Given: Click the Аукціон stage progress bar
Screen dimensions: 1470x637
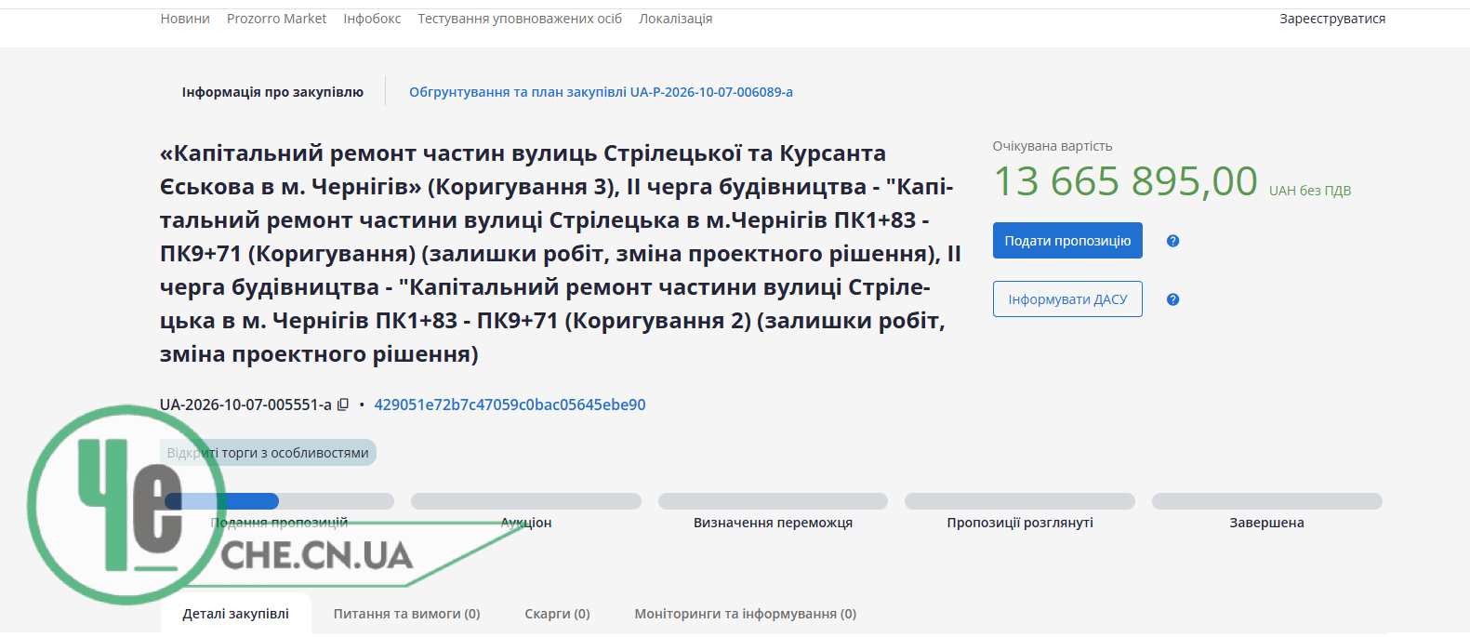Looking at the screenshot, I should click(526, 501).
